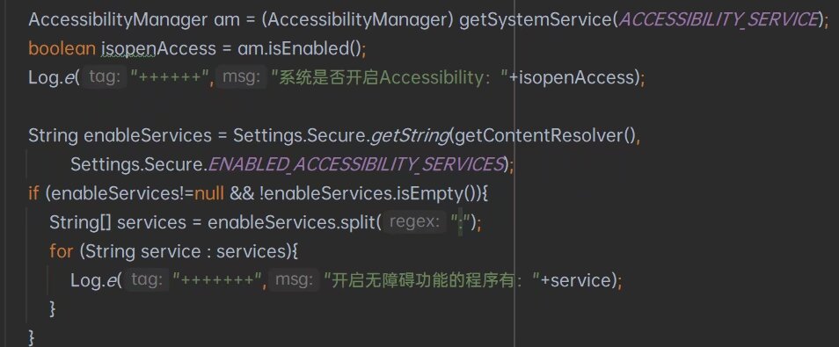Click the ENABLED_ACCESSIBILITY_SERVICES constant
The height and width of the screenshot is (347, 839).
(356, 164)
